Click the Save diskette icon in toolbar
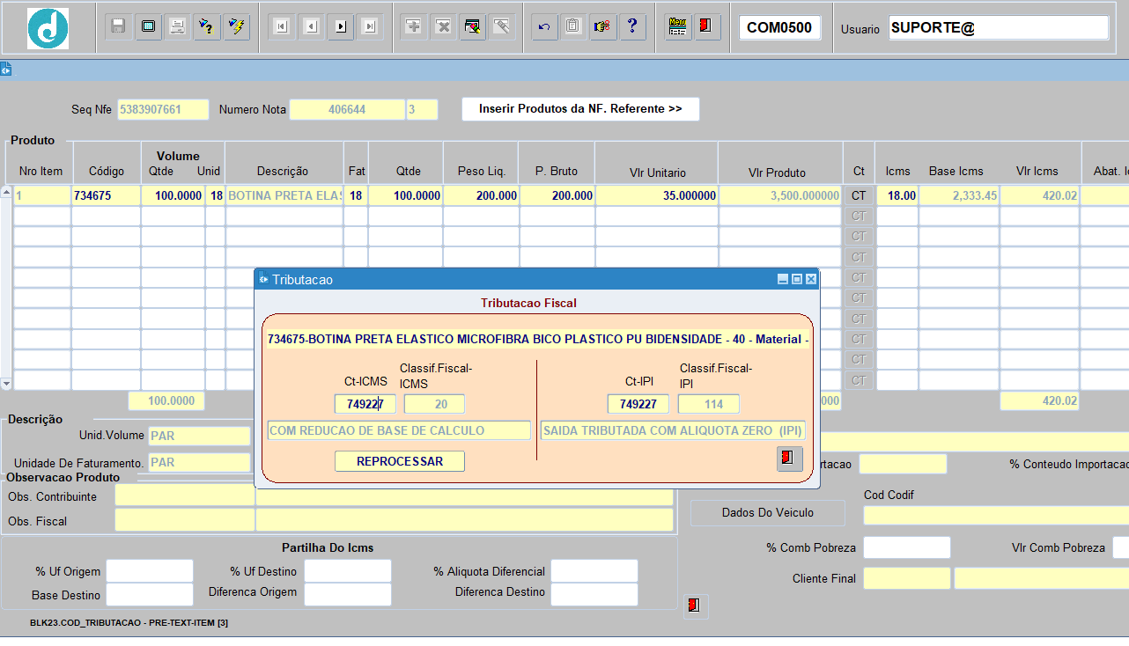 118,26
